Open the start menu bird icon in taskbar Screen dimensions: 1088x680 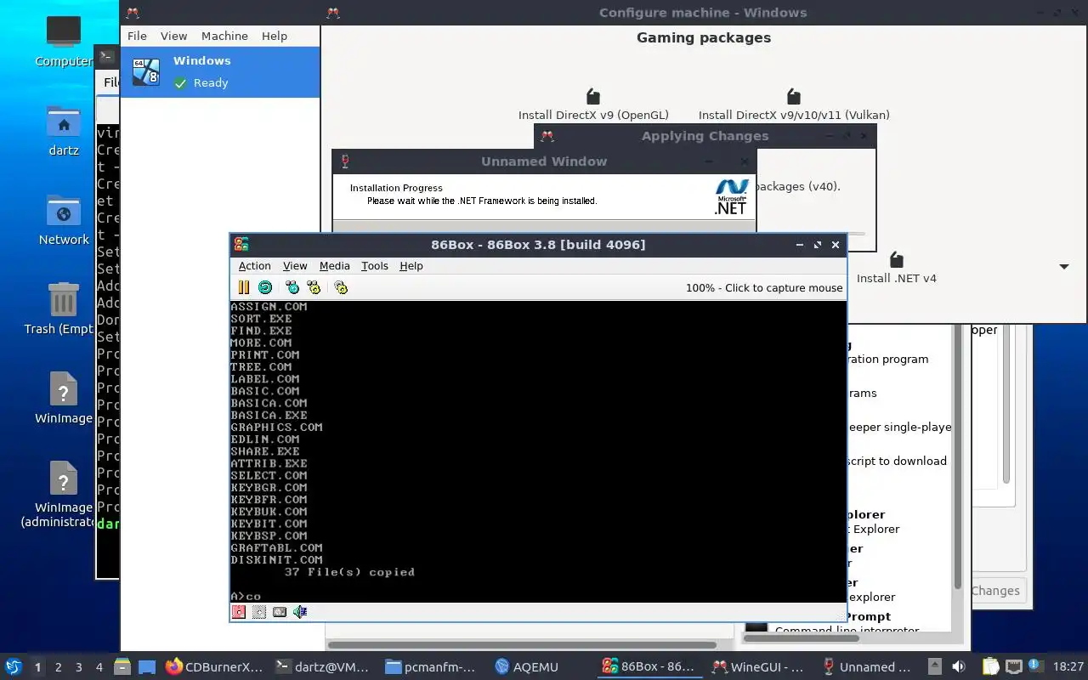click(13, 666)
